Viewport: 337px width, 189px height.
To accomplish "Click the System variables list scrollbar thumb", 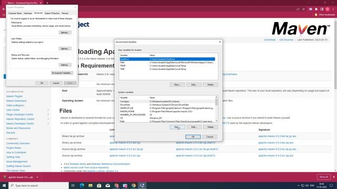I will 216,102.
